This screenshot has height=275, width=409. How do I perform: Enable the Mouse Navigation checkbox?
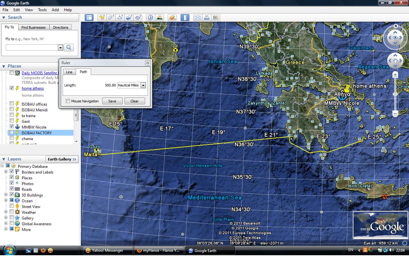click(68, 101)
